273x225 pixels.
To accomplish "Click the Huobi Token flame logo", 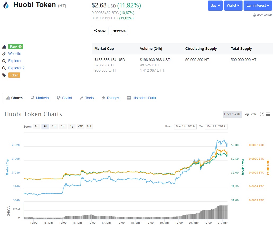I will pos(6,5).
